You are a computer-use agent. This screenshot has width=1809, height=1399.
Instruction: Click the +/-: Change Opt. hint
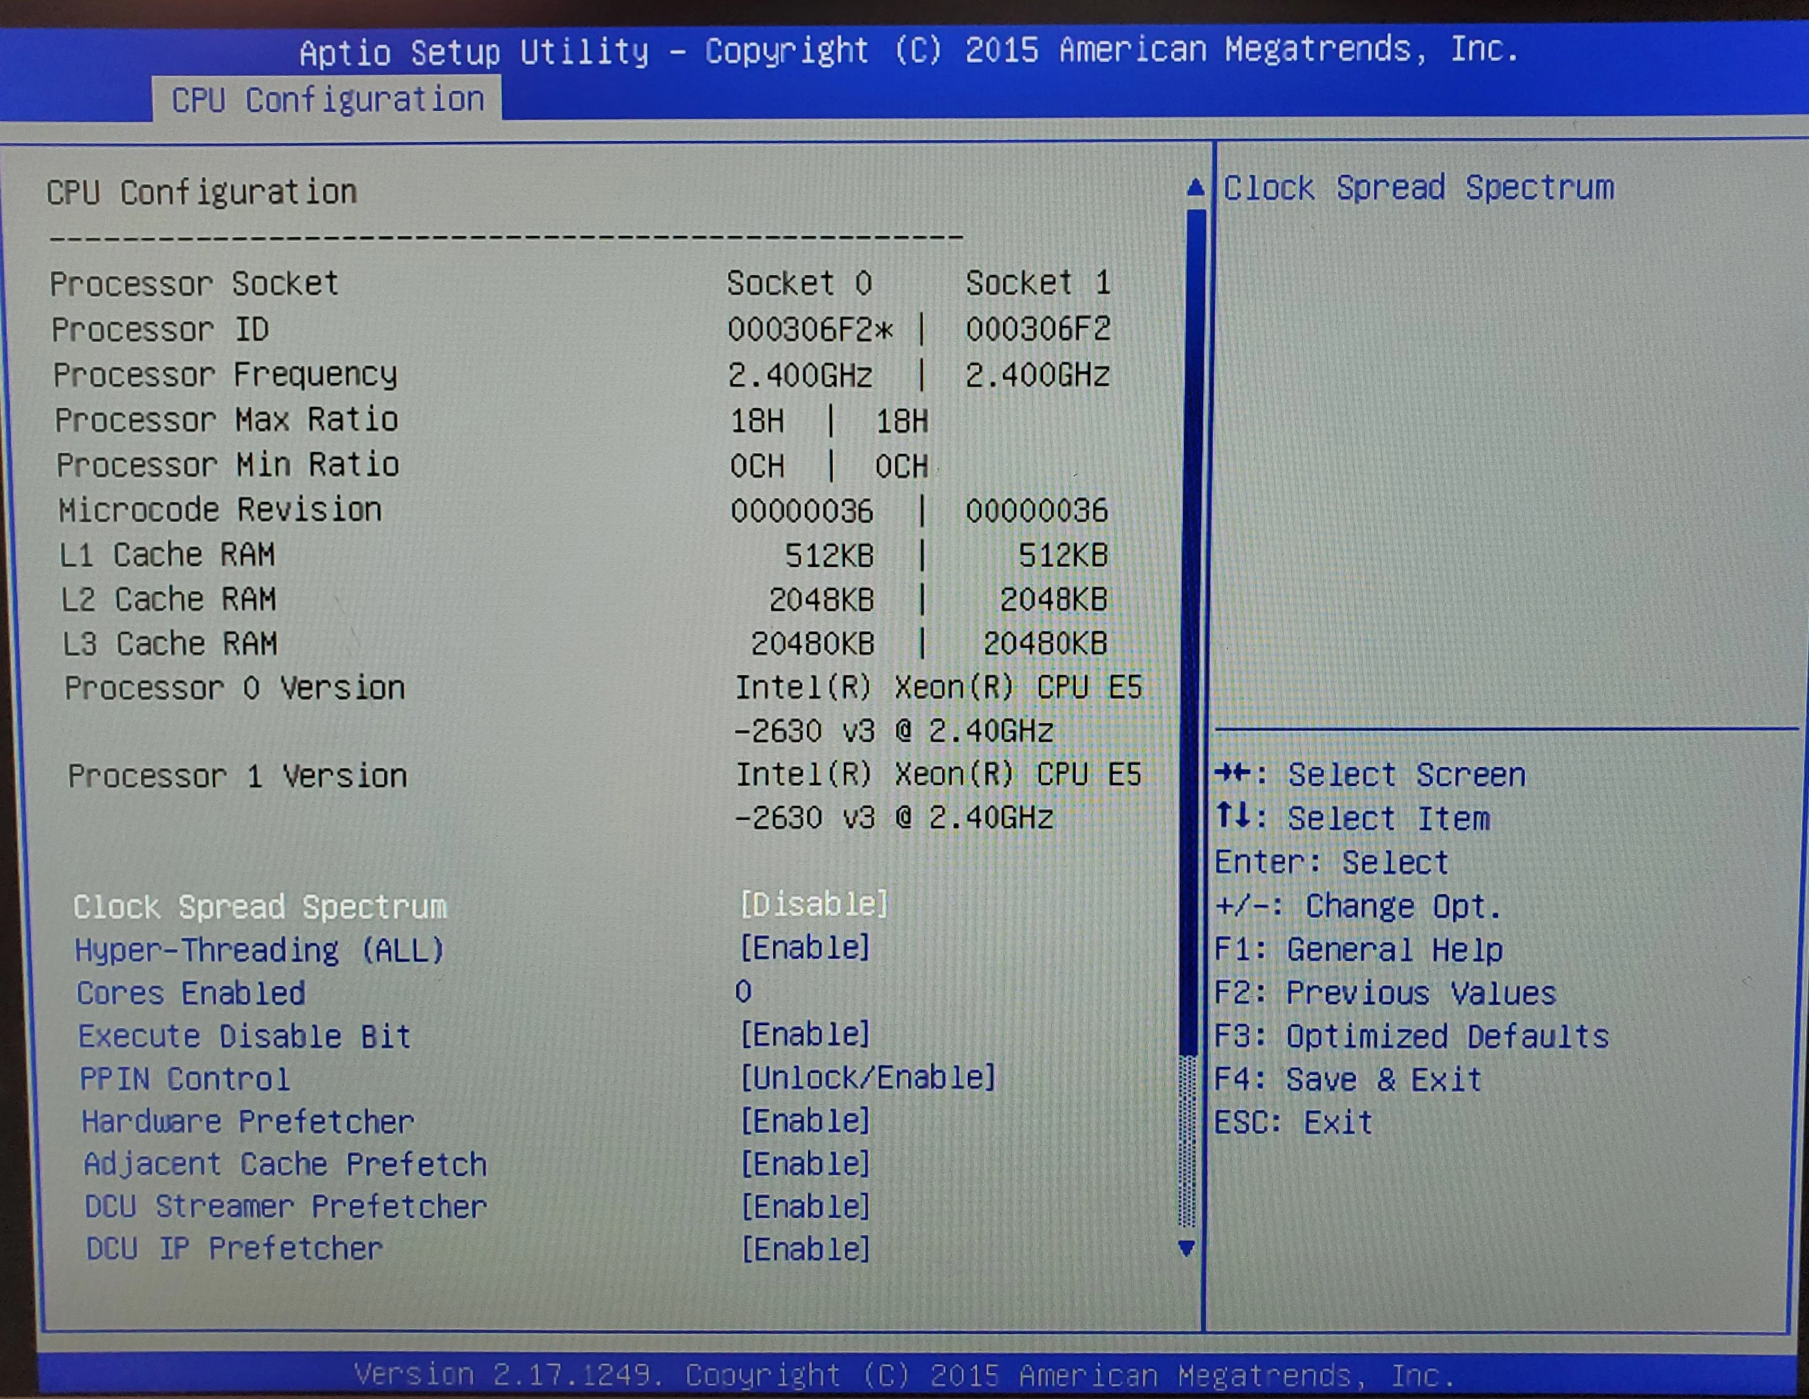click(x=1358, y=906)
